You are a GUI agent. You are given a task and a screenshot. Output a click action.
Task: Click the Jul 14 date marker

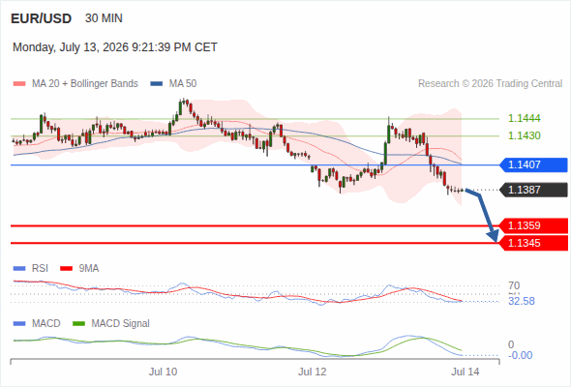(x=466, y=372)
